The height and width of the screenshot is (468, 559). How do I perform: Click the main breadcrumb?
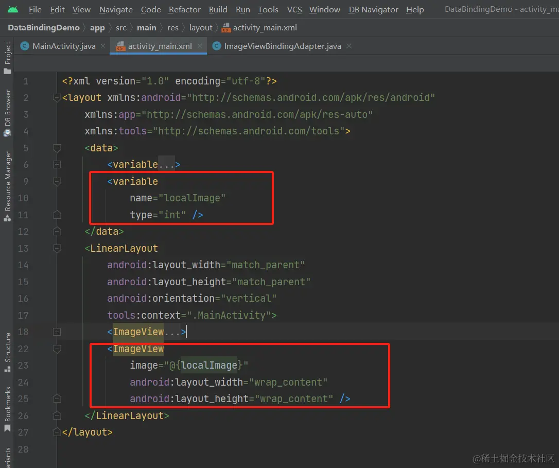[147, 27]
